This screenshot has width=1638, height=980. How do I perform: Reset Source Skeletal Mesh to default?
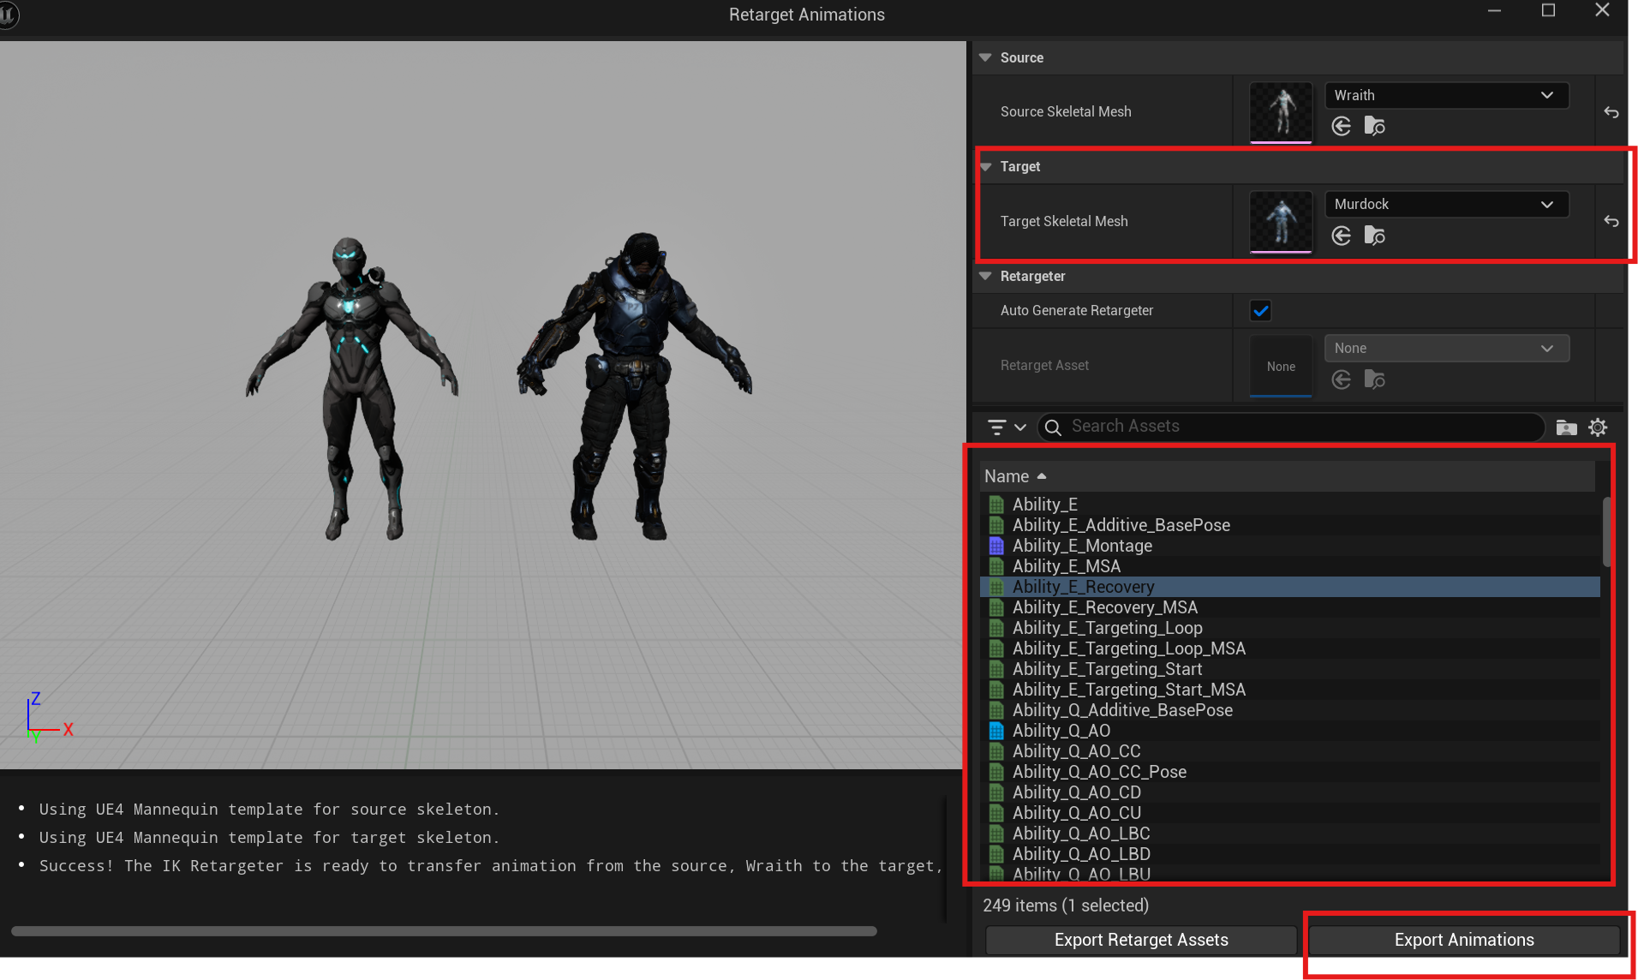1611,112
